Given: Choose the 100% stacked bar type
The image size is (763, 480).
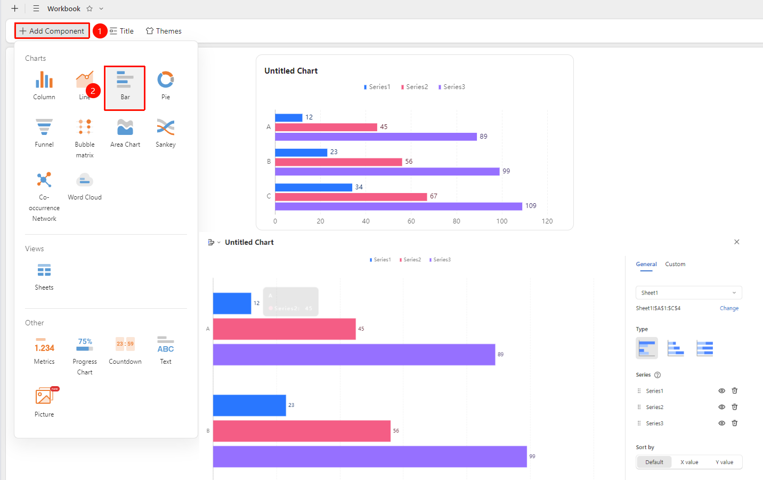Looking at the screenshot, I should click(x=704, y=348).
